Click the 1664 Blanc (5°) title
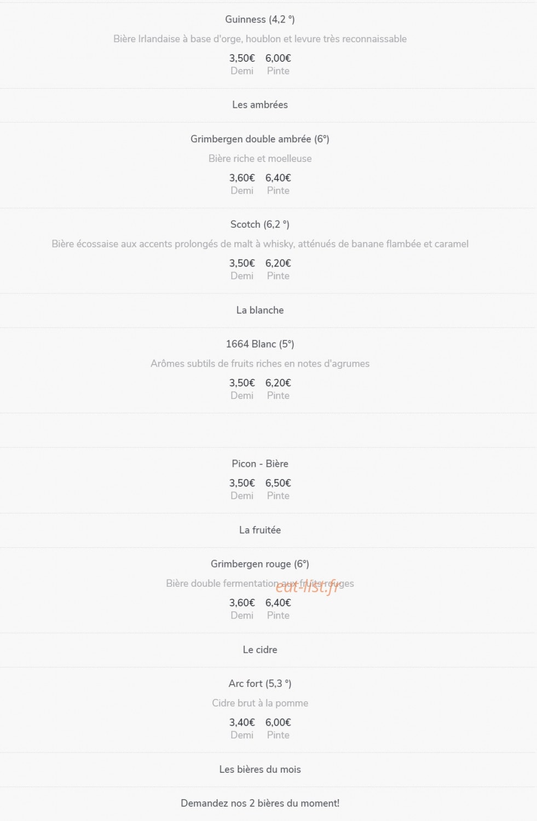Image resolution: width=537 pixels, height=821 pixels. [x=260, y=344]
